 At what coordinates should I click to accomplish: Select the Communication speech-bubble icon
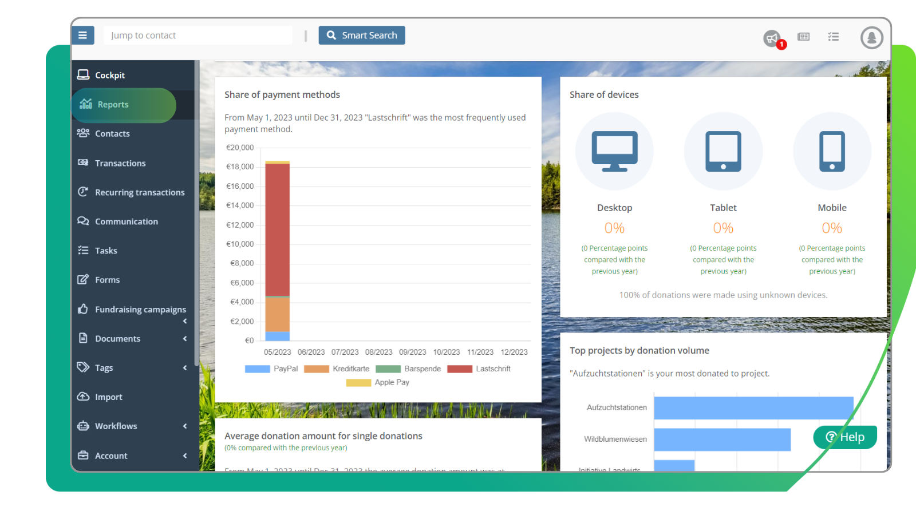tap(84, 221)
